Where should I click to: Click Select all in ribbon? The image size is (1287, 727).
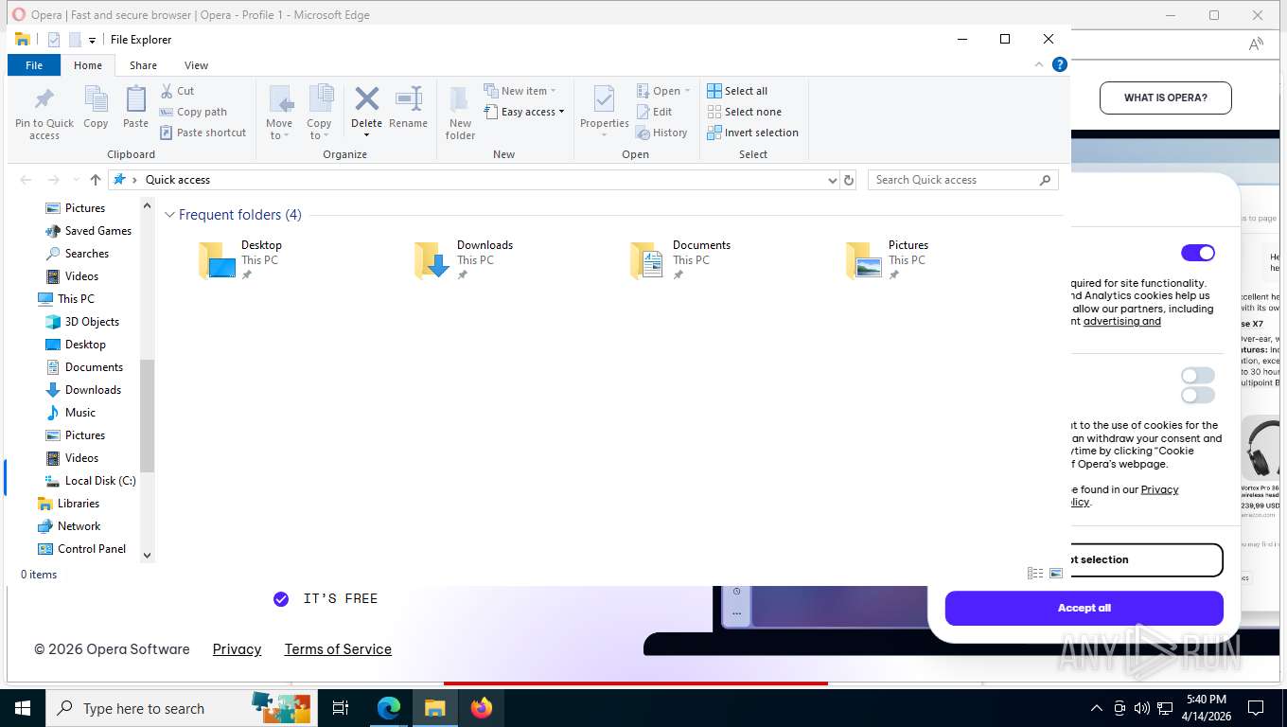737,91
